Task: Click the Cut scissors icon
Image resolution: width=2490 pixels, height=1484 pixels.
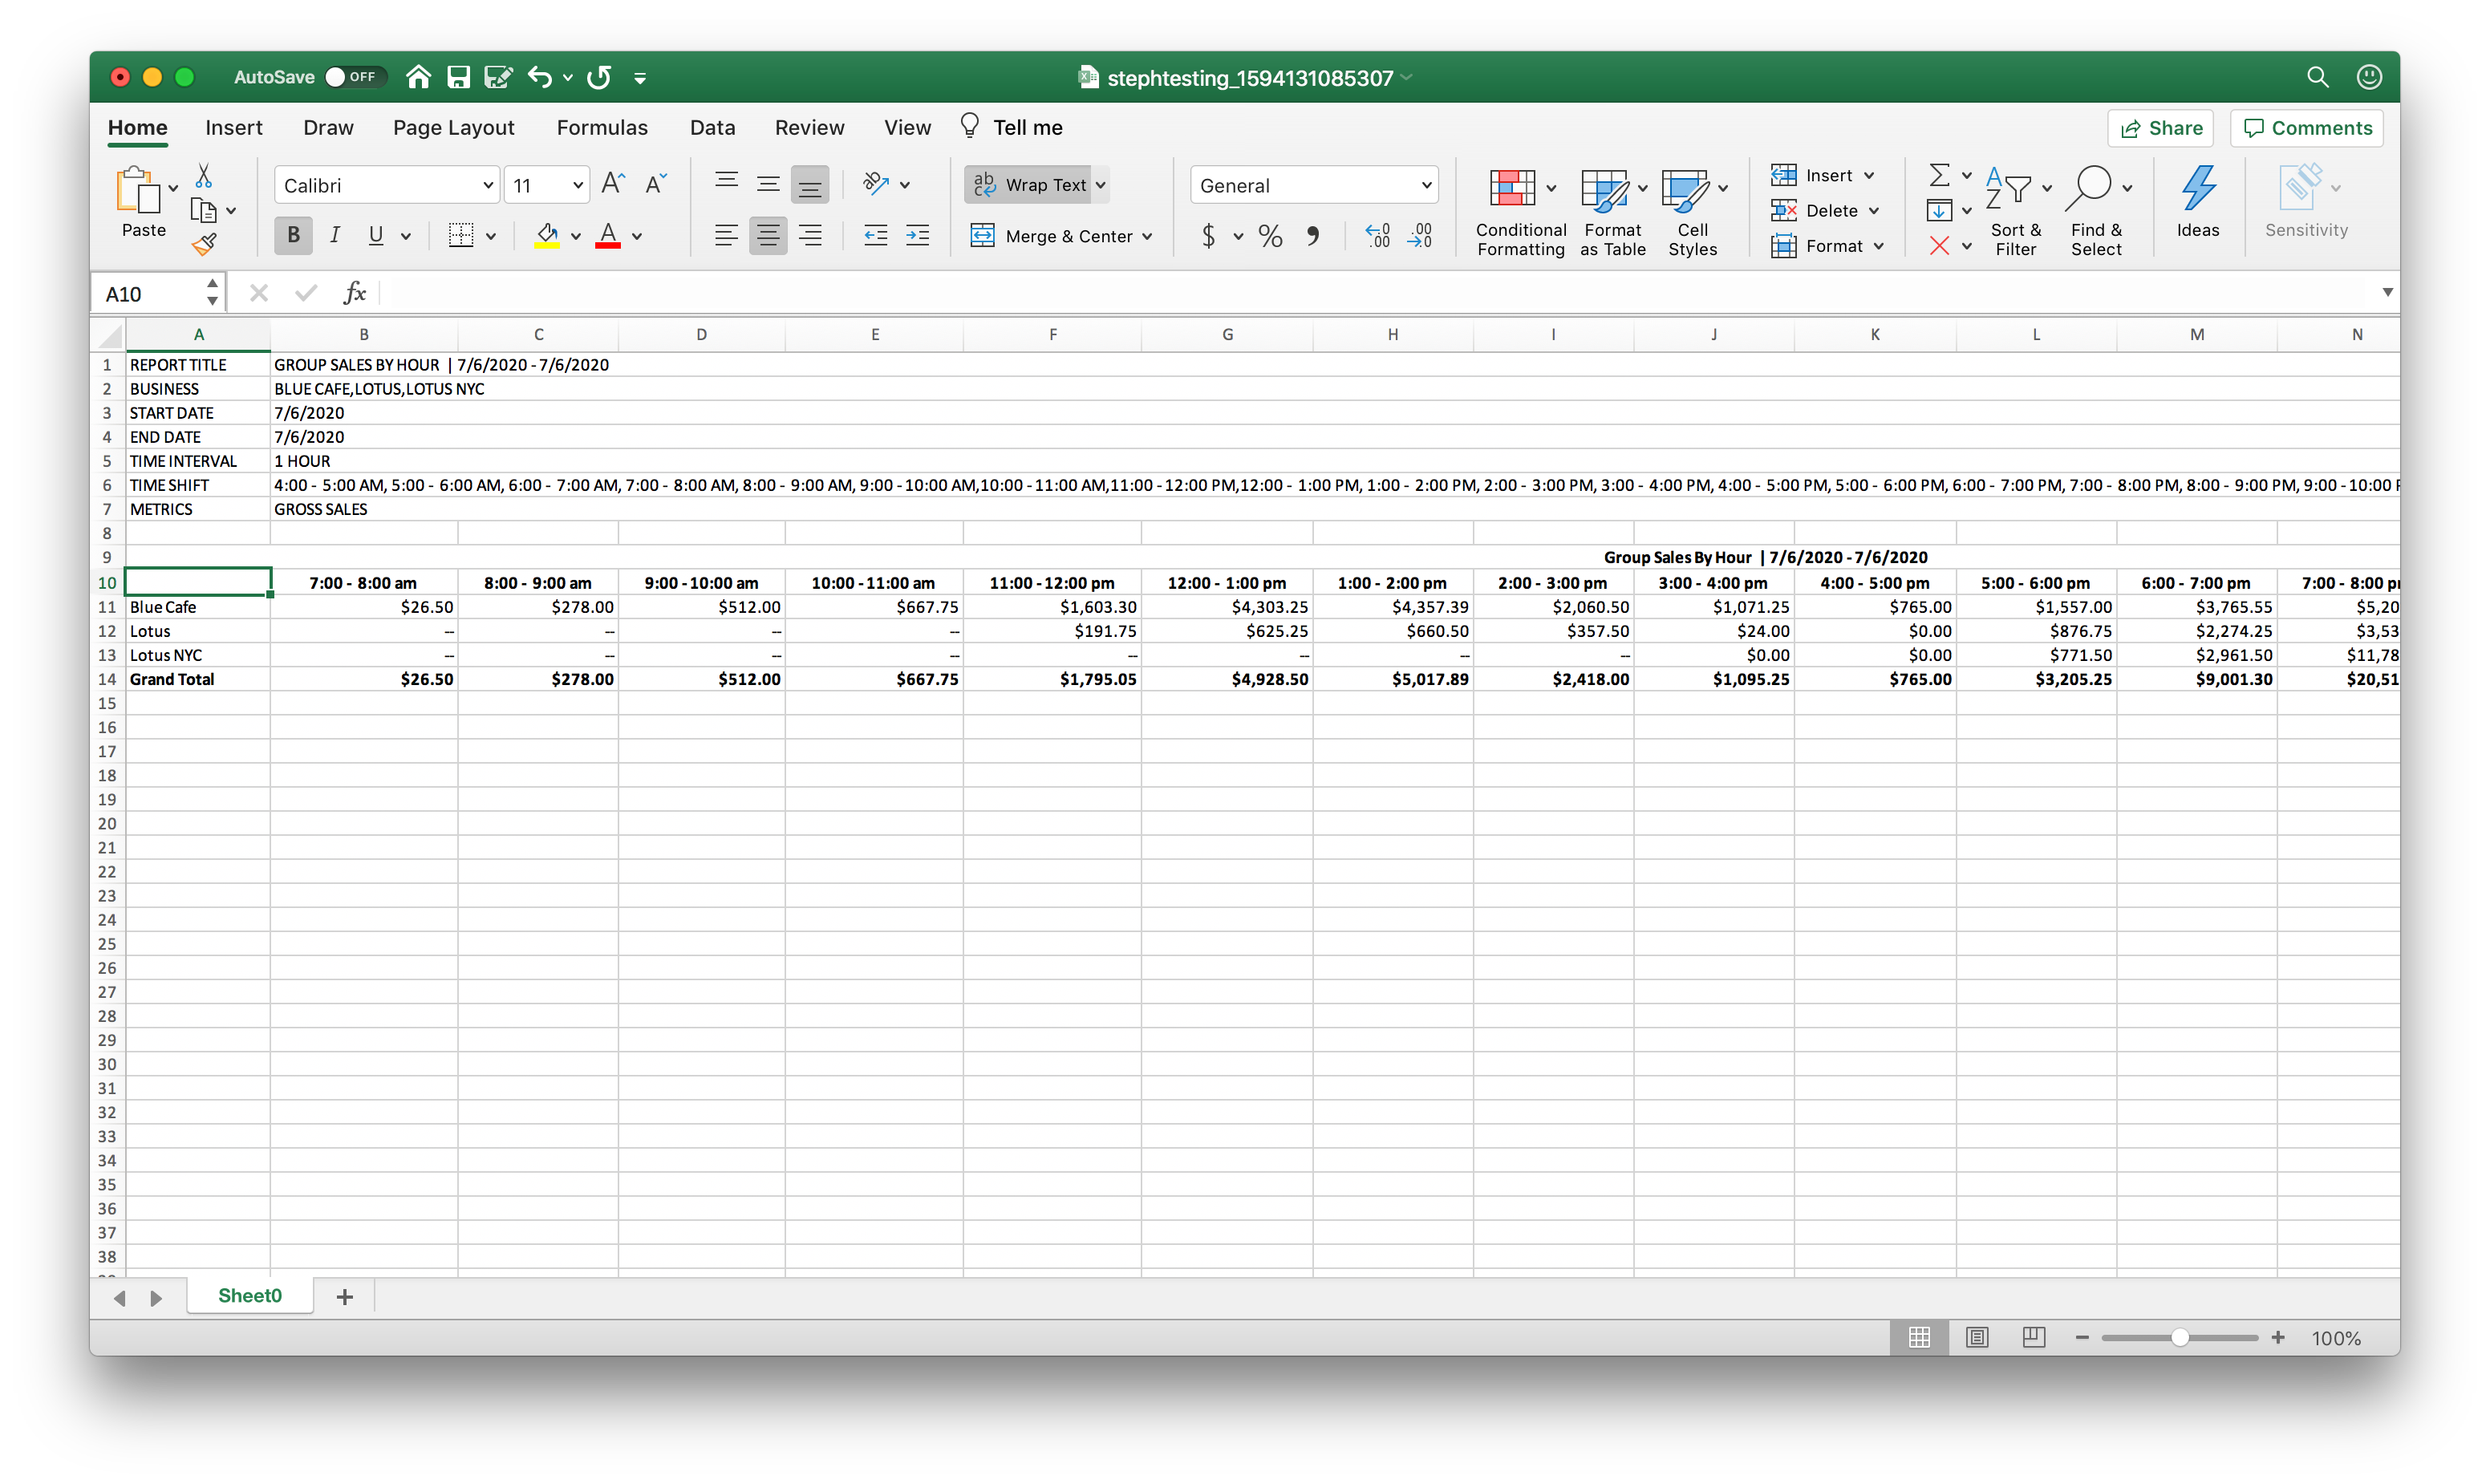Action: point(203,176)
